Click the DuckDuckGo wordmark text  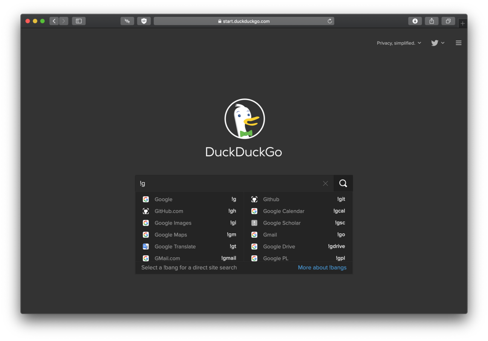coord(244,152)
